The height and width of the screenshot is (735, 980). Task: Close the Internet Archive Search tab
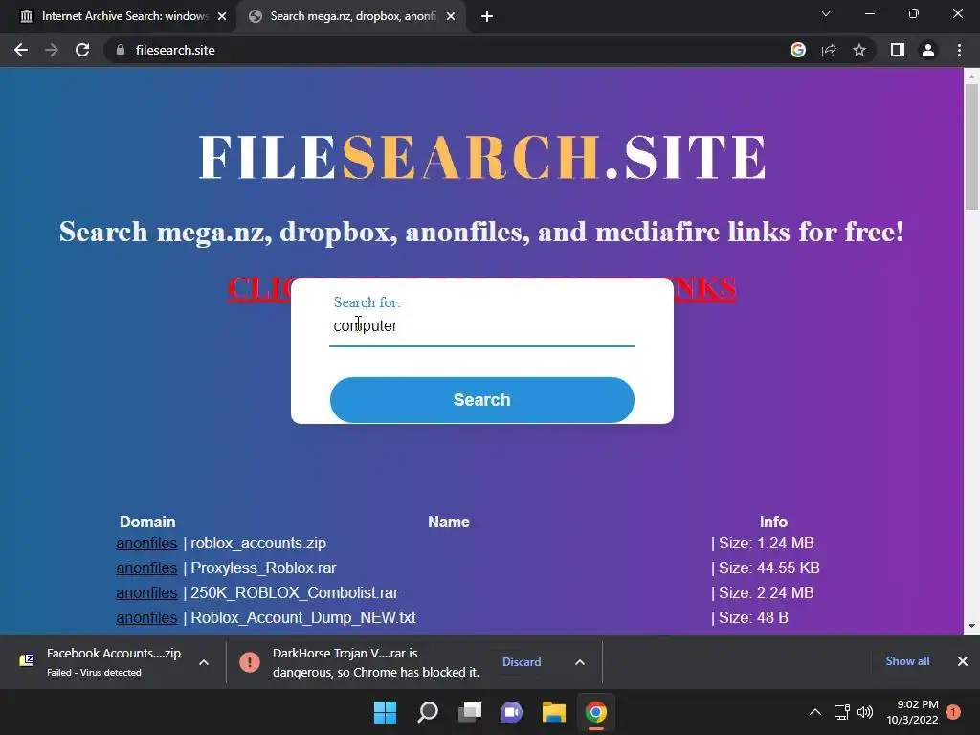pos(222,16)
